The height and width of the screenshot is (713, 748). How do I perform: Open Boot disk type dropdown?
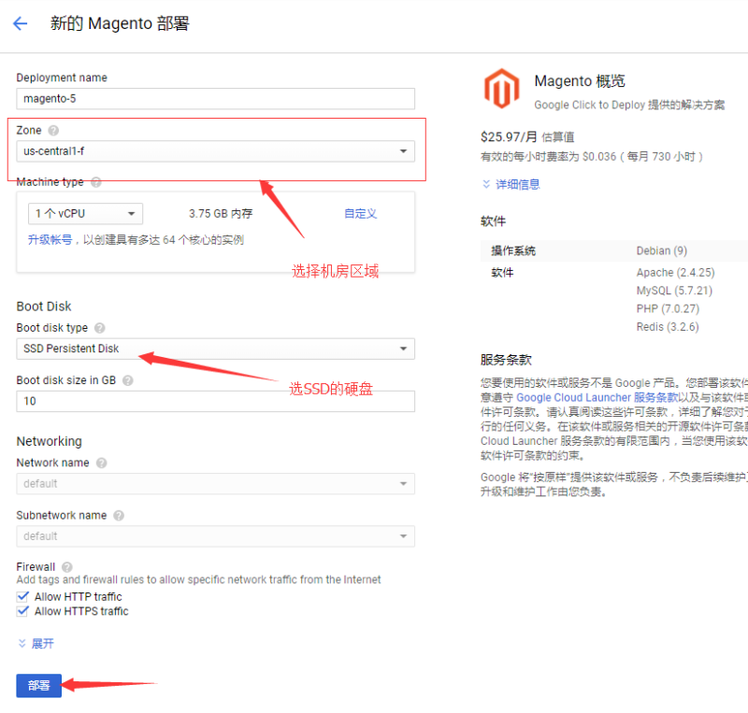click(216, 349)
